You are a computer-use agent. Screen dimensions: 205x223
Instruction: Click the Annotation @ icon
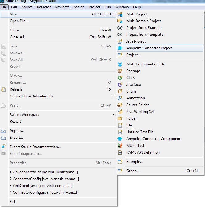[120, 98]
